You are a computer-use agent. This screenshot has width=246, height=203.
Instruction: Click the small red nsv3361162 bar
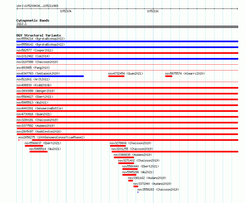[130, 181]
